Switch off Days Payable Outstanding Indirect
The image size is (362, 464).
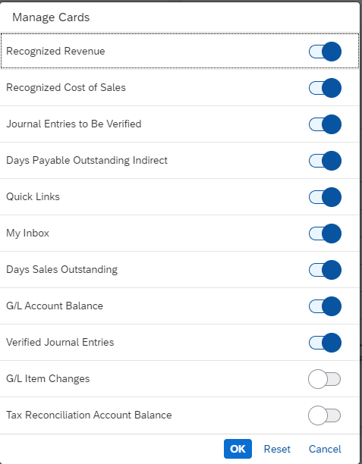(x=325, y=161)
